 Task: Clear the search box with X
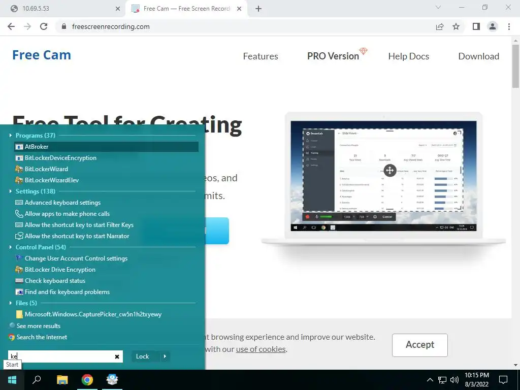click(x=117, y=356)
